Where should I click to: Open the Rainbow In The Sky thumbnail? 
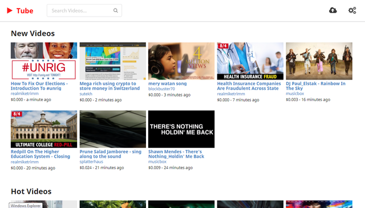click(319, 61)
